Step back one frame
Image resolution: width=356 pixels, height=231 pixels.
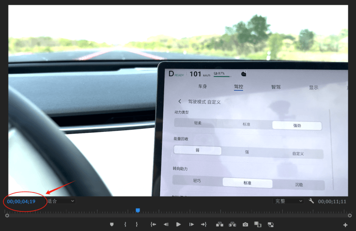(166, 225)
